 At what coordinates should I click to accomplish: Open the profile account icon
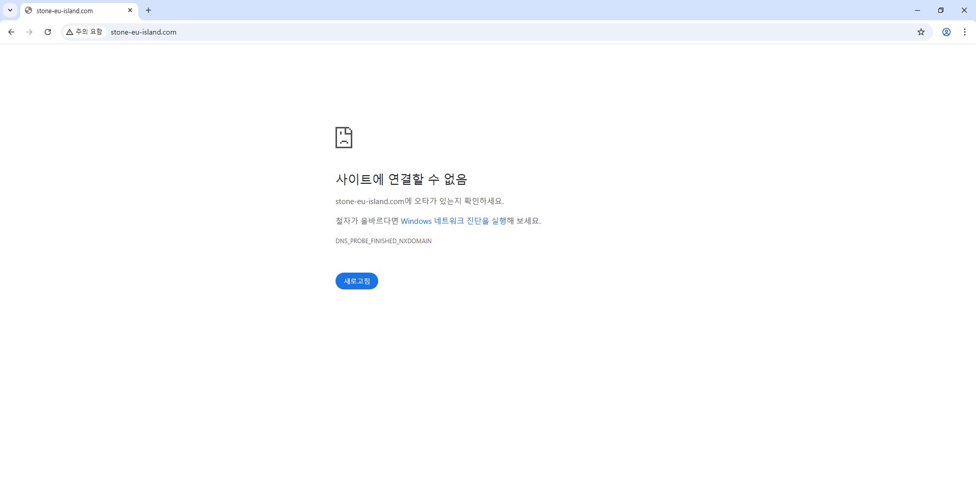947,32
